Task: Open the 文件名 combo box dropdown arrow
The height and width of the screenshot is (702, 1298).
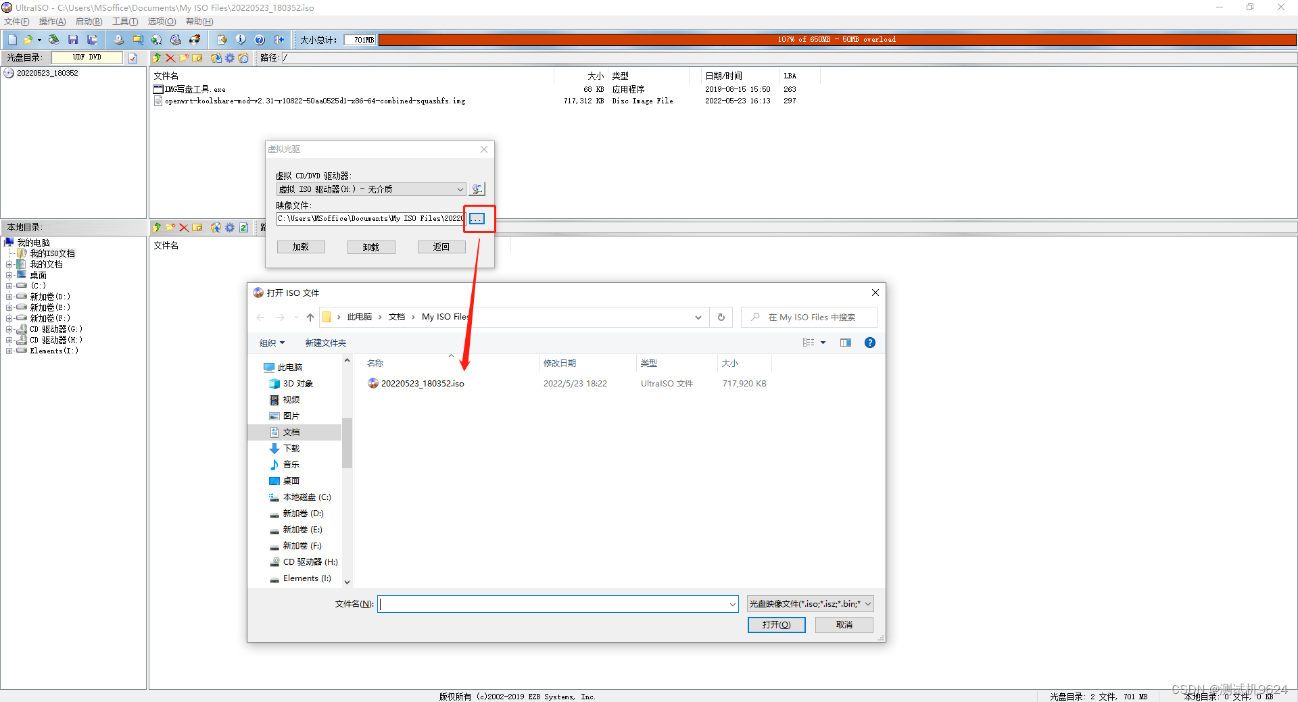Action: (732, 604)
